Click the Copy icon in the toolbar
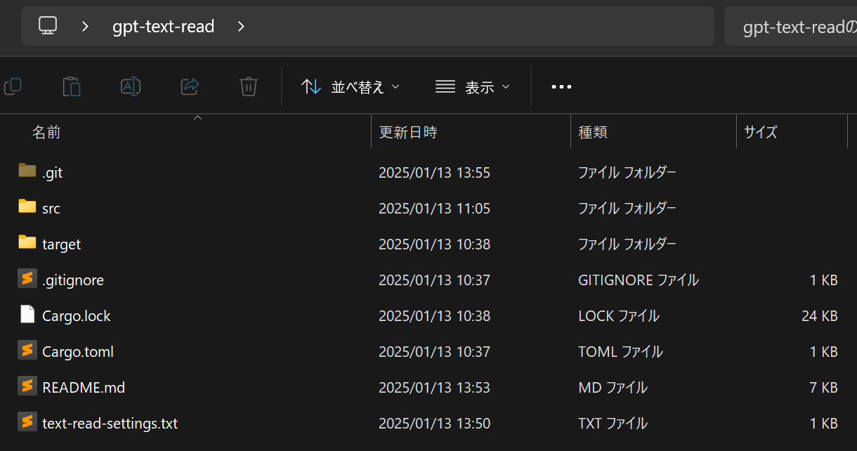The width and height of the screenshot is (857, 451). (13, 86)
